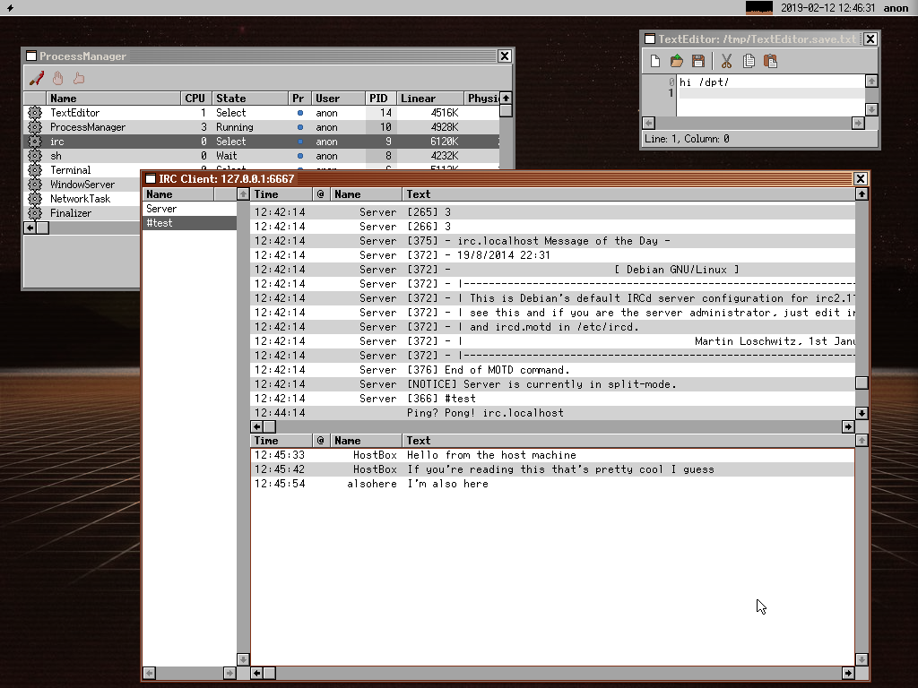This screenshot has width=918, height=688.
Task: Click the PID column header
Action: coord(378,99)
